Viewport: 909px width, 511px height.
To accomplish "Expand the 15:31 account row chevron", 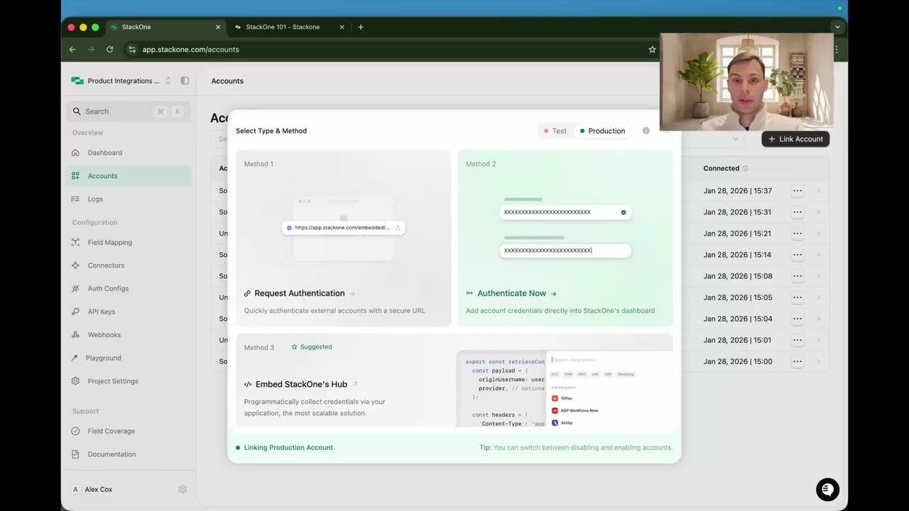I will click(818, 212).
